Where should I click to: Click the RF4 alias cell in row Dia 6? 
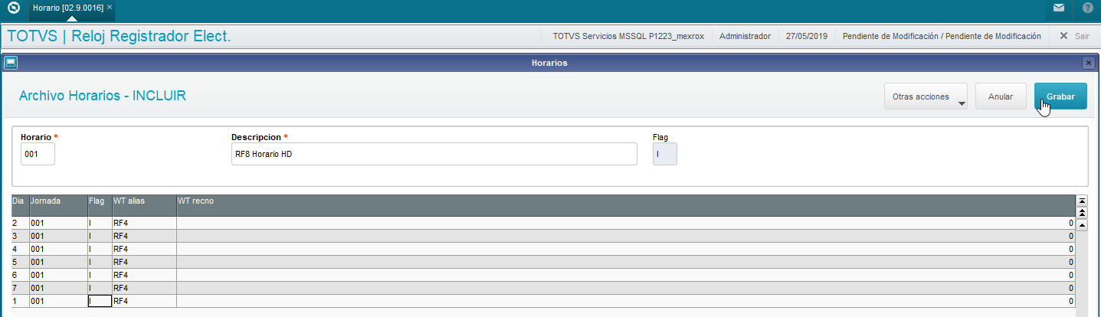click(145, 275)
